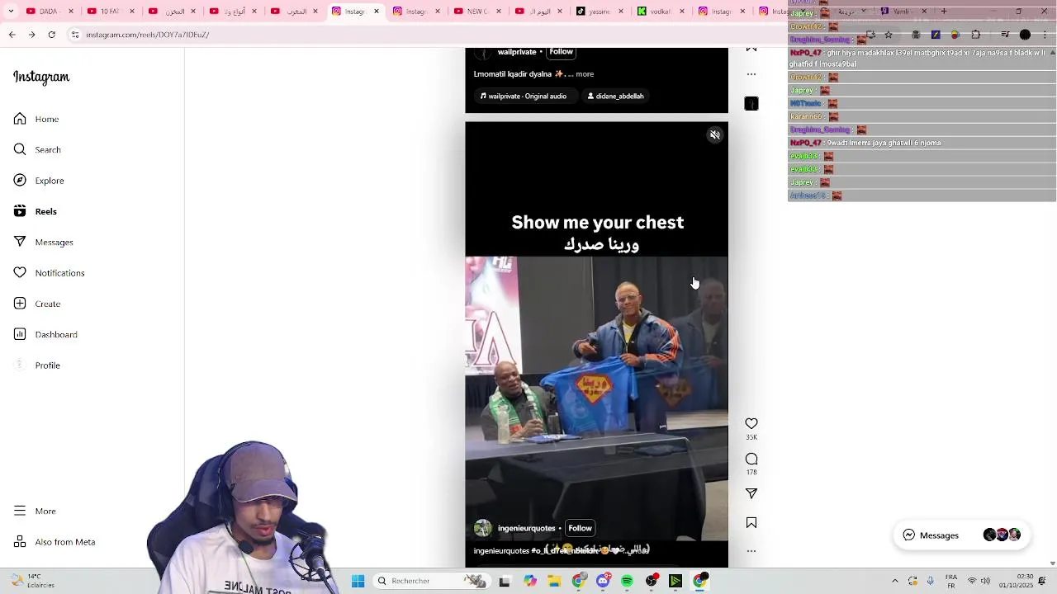This screenshot has height=594, width=1057.
Task: Switch to the yassine TikTok tab
Action: pyautogui.click(x=600, y=12)
